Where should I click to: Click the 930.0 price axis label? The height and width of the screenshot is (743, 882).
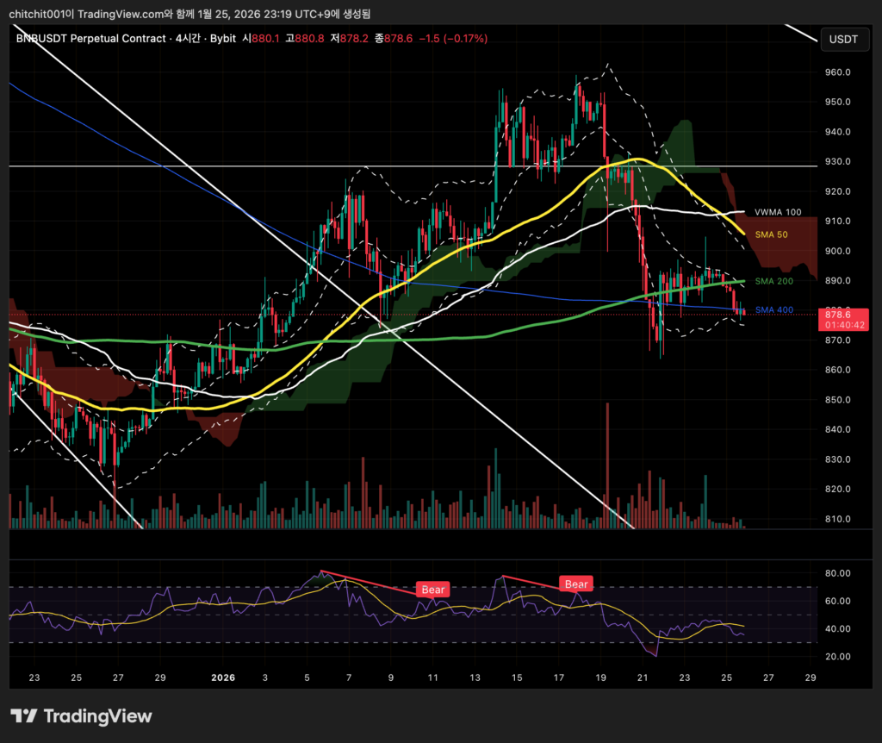(x=838, y=162)
